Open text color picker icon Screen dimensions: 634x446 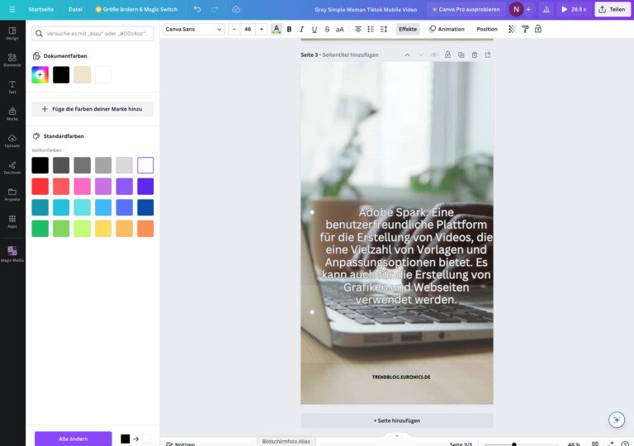pyautogui.click(x=277, y=29)
